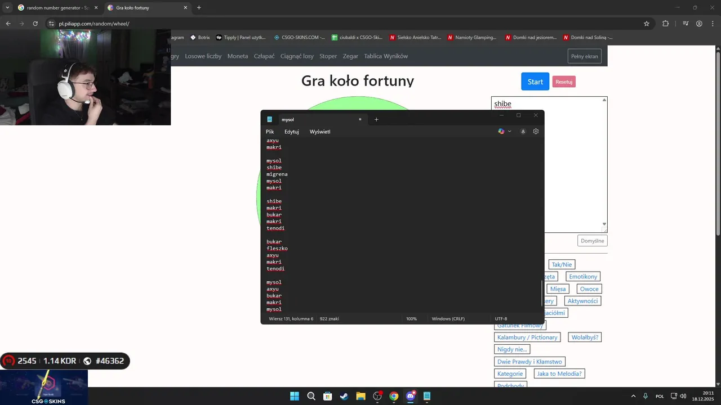721x405 pixels.
Task: Click the Pełny ekran button
Action: click(x=585, y=56)
